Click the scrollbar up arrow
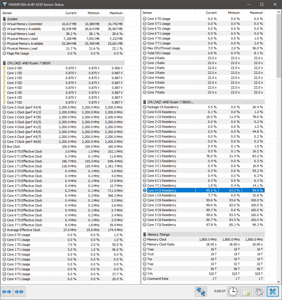The width and height of the screenshot is (282, 300). 279,12
